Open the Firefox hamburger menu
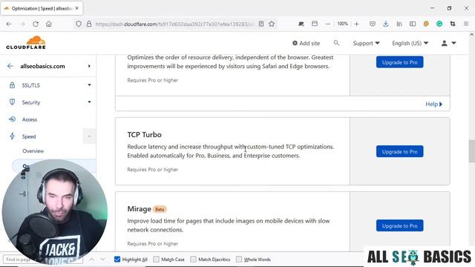The image size is (475, 267). 466,24
